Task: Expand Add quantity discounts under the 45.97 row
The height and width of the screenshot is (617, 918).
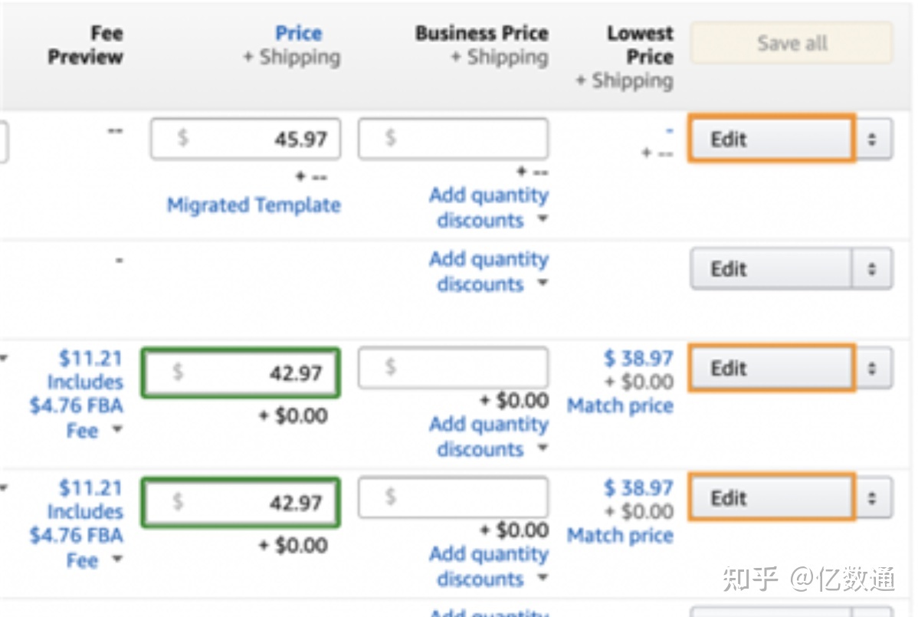Action: 489,208
